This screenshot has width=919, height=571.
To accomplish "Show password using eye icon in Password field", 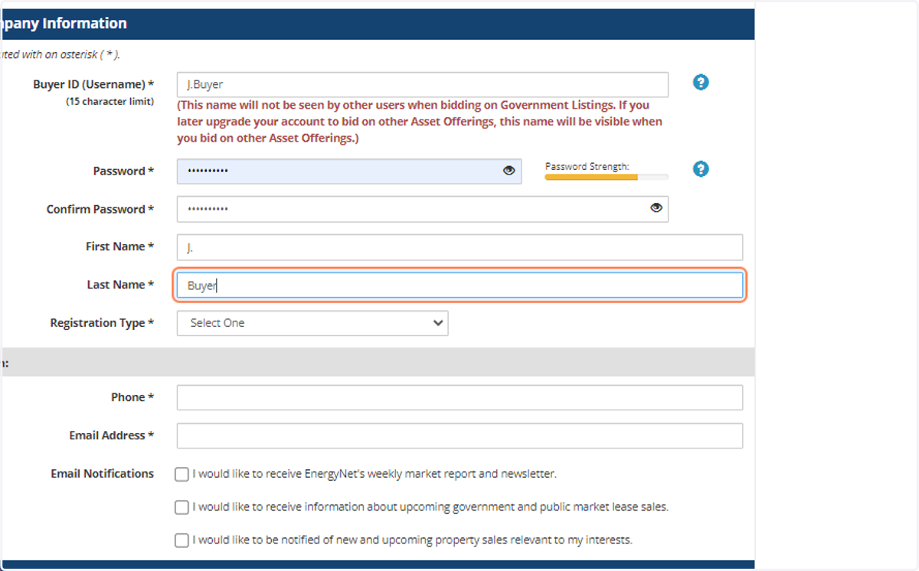I will tap(509, 171).
